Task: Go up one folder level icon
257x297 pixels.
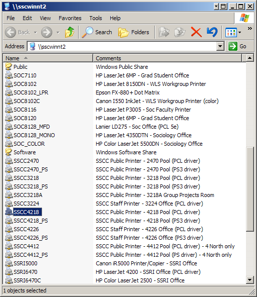Action: click(70, 32)
